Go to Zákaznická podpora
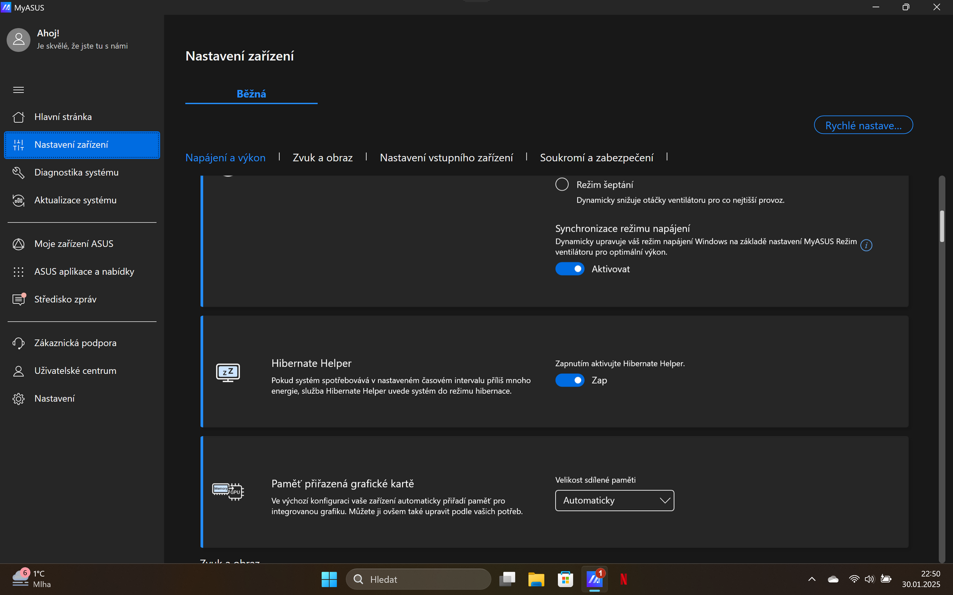953x595 pixels. pyautogui.click(x=82, y=343)
